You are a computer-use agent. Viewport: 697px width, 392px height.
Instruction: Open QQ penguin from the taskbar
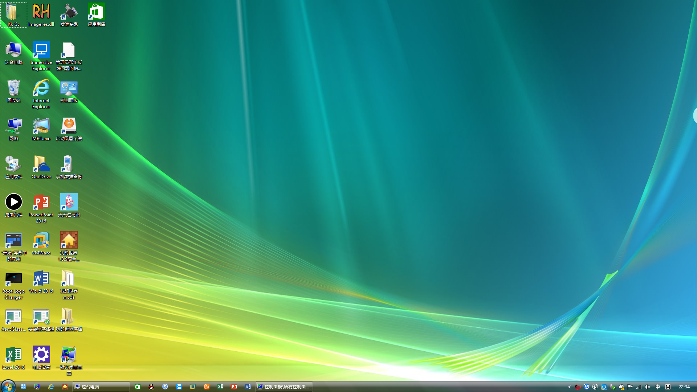[151, 387]
